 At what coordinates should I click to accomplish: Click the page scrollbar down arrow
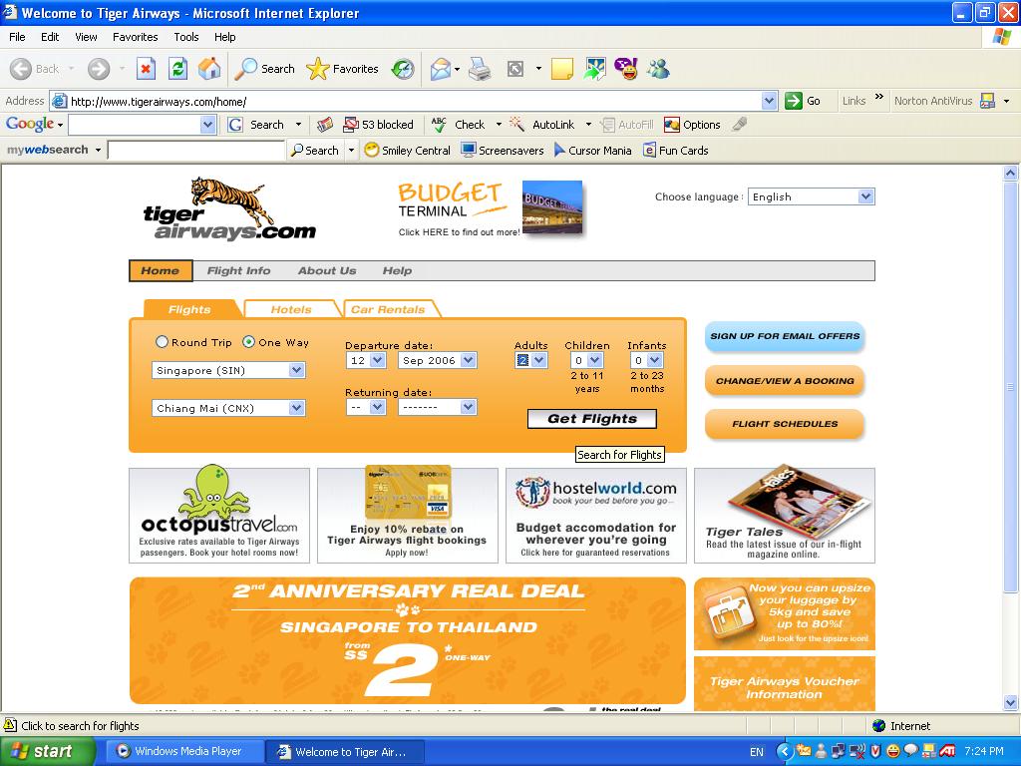1011,703
